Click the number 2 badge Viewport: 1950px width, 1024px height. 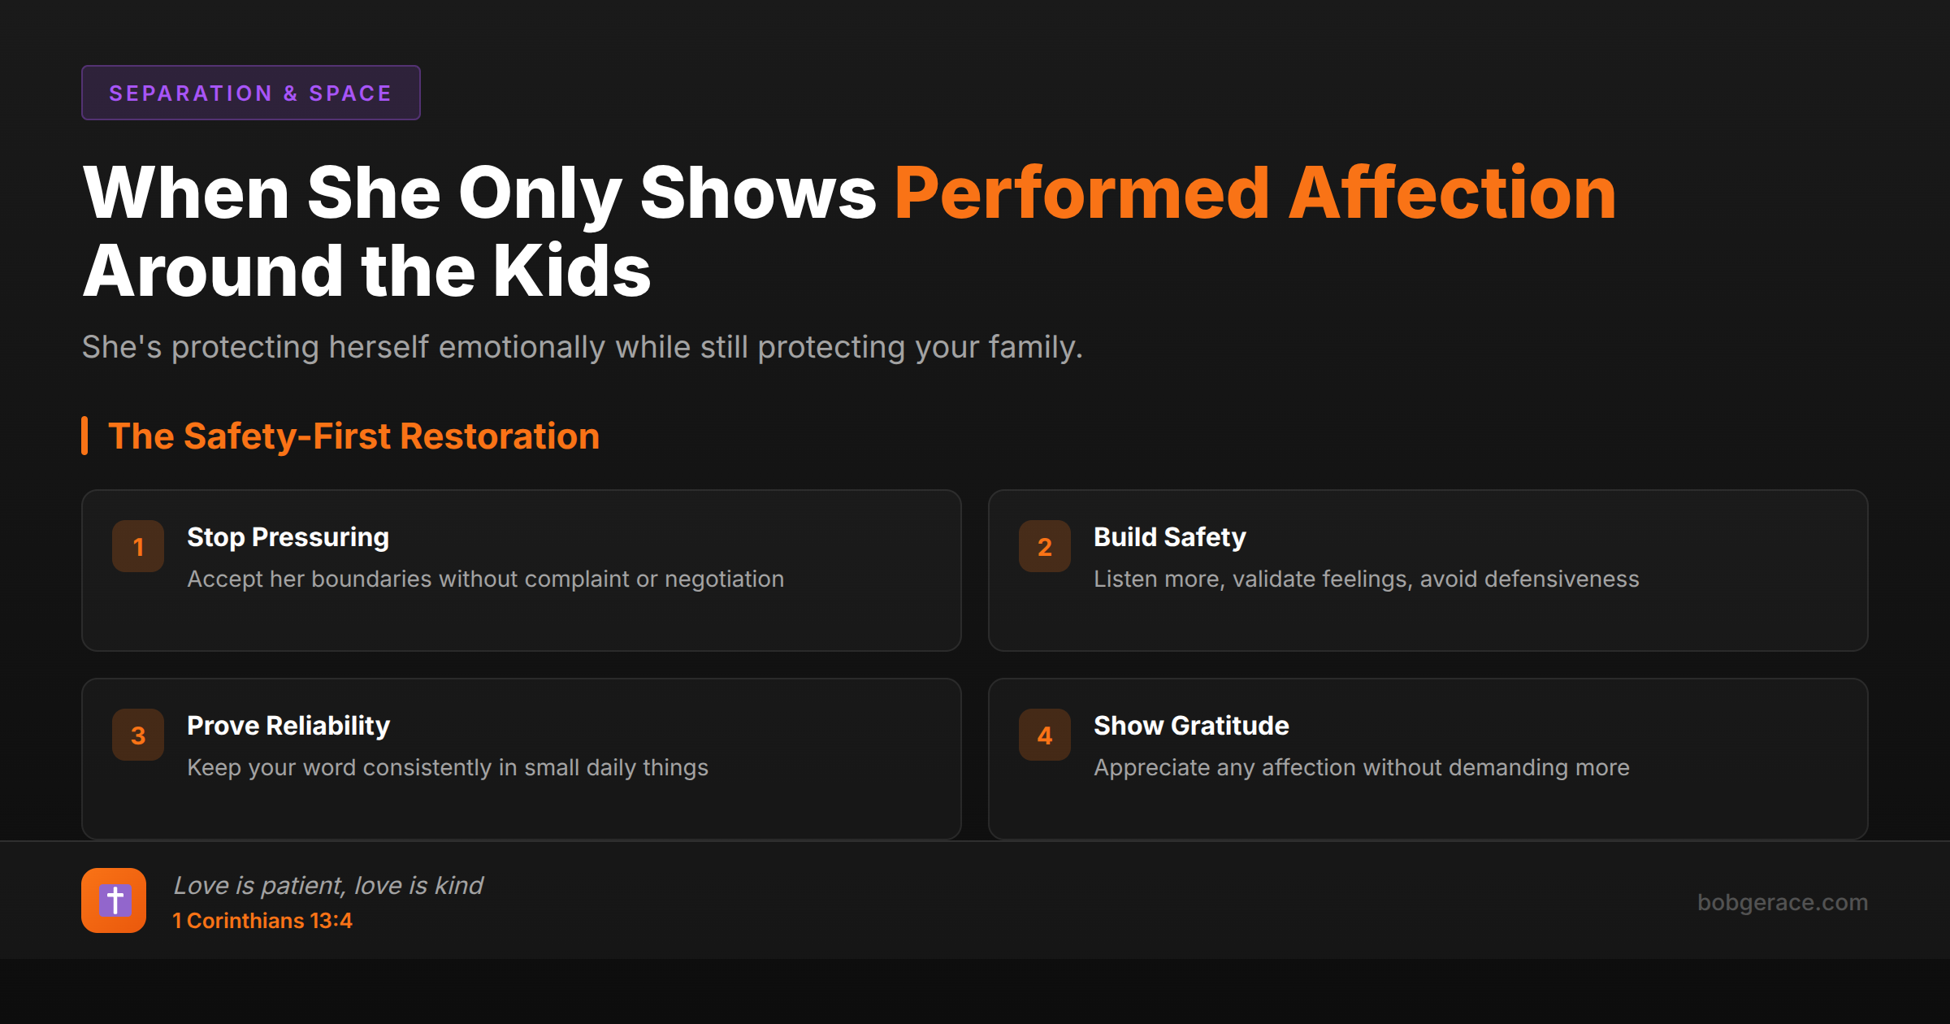click(1045, 546)
